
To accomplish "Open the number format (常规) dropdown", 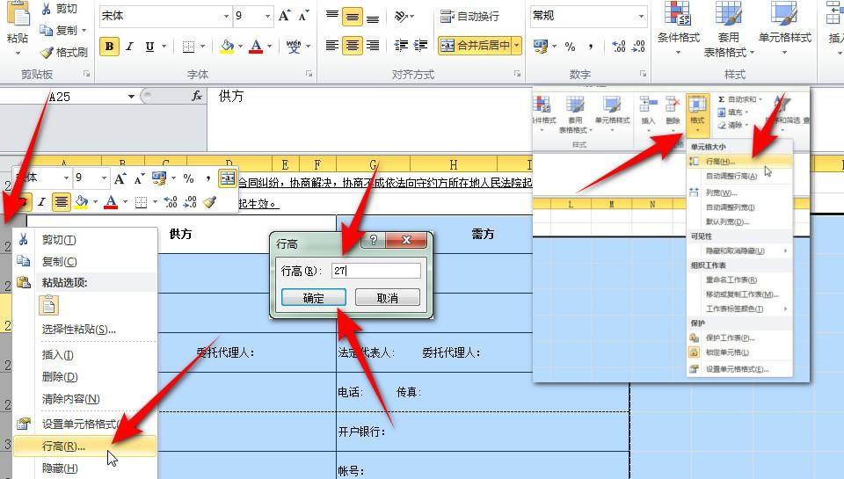I will coord(641,16).
